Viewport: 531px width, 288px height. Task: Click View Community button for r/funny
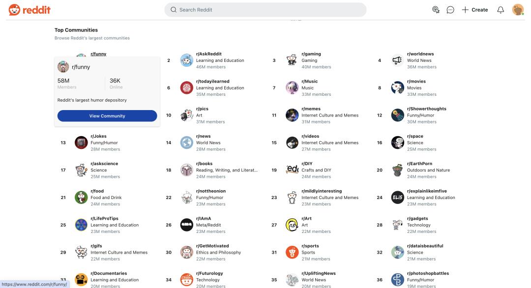(x=107, y=116)
